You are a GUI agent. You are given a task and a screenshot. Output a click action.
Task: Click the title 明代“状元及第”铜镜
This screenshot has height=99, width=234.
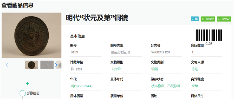(x=97, y=18)
